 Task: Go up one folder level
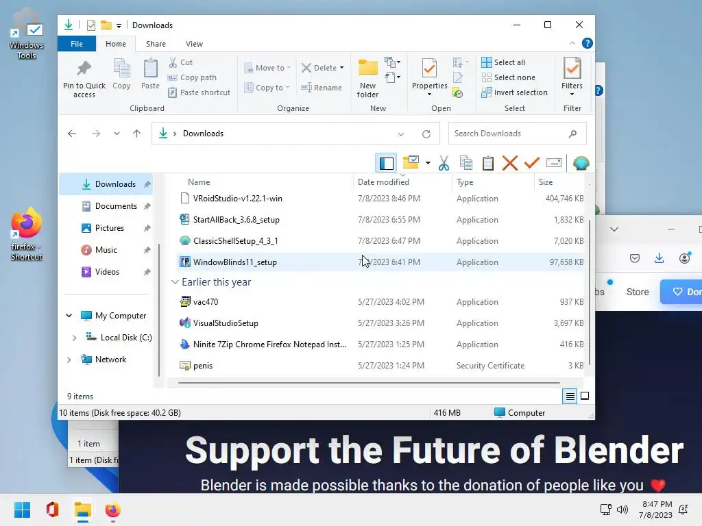click(x=136, y=134)
